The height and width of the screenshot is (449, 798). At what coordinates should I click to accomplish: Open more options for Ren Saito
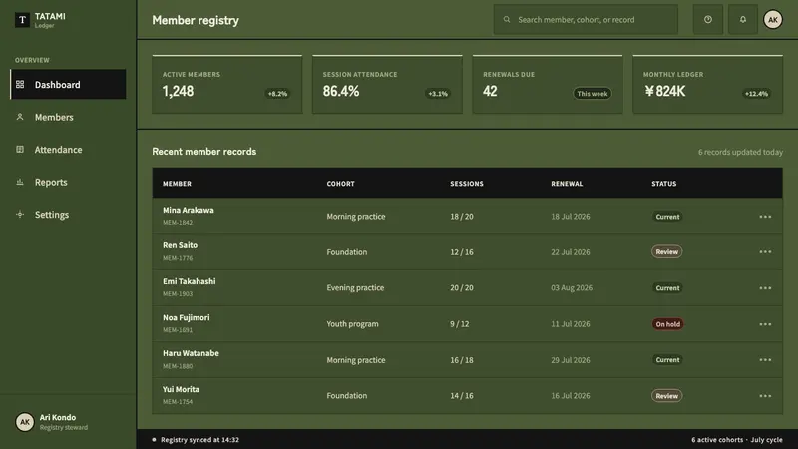(765, 252)
